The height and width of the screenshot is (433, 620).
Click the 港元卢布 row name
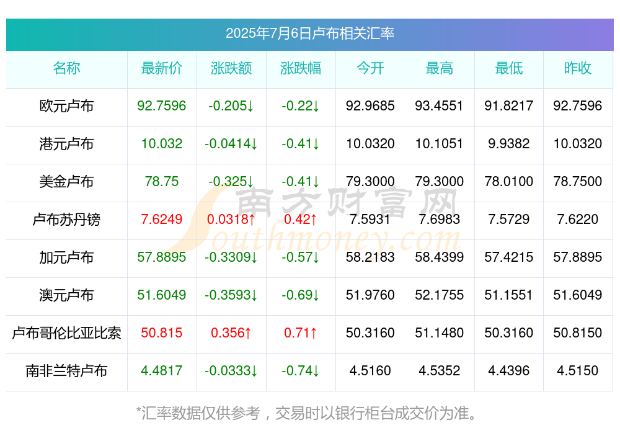[x=66, y=144]
